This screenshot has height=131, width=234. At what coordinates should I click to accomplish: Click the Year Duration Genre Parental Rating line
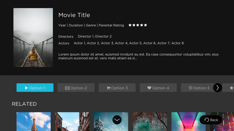click(x=91, y=25)
